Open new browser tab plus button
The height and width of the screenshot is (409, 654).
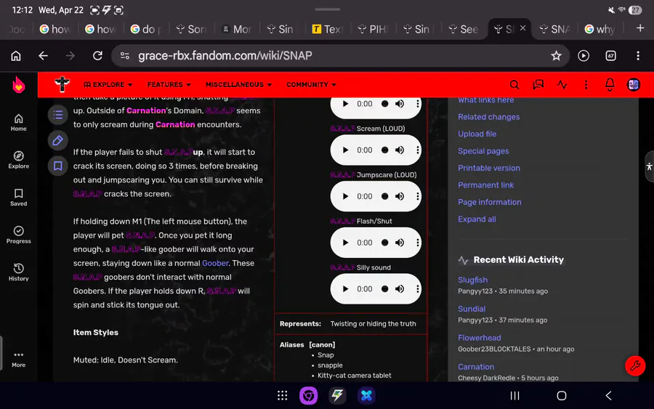[x=639, y=28]
